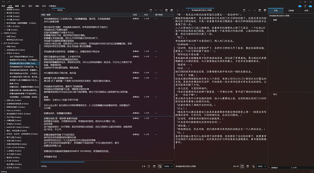The height and width of the screenshot is (173, 314).
Task: Click the document icon in right editor header
Action: click(x=244, y=10)
